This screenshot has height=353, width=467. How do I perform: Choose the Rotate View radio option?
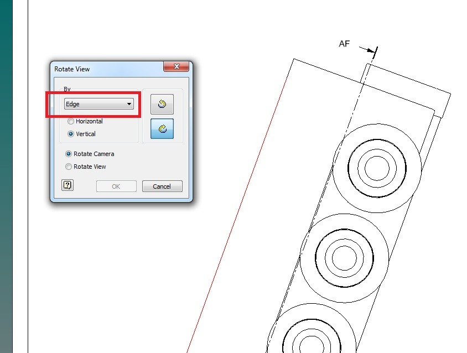pyautogui.click(x=69, y=167)
